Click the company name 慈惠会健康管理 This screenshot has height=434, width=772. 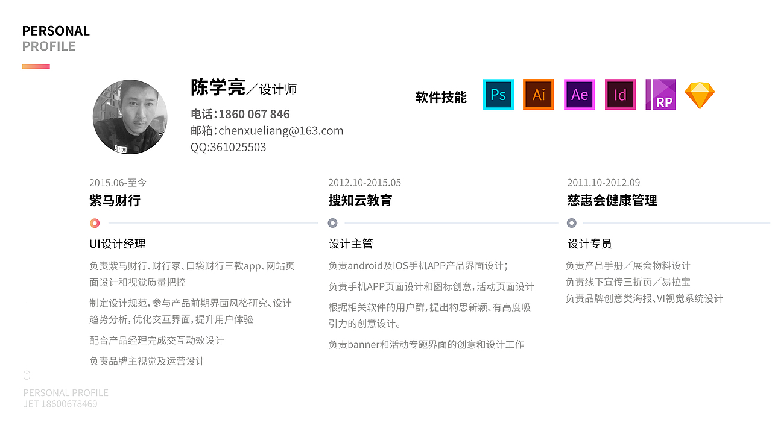point(612,200)
